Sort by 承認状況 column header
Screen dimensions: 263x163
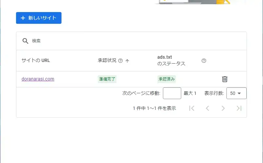pos(107,60)
